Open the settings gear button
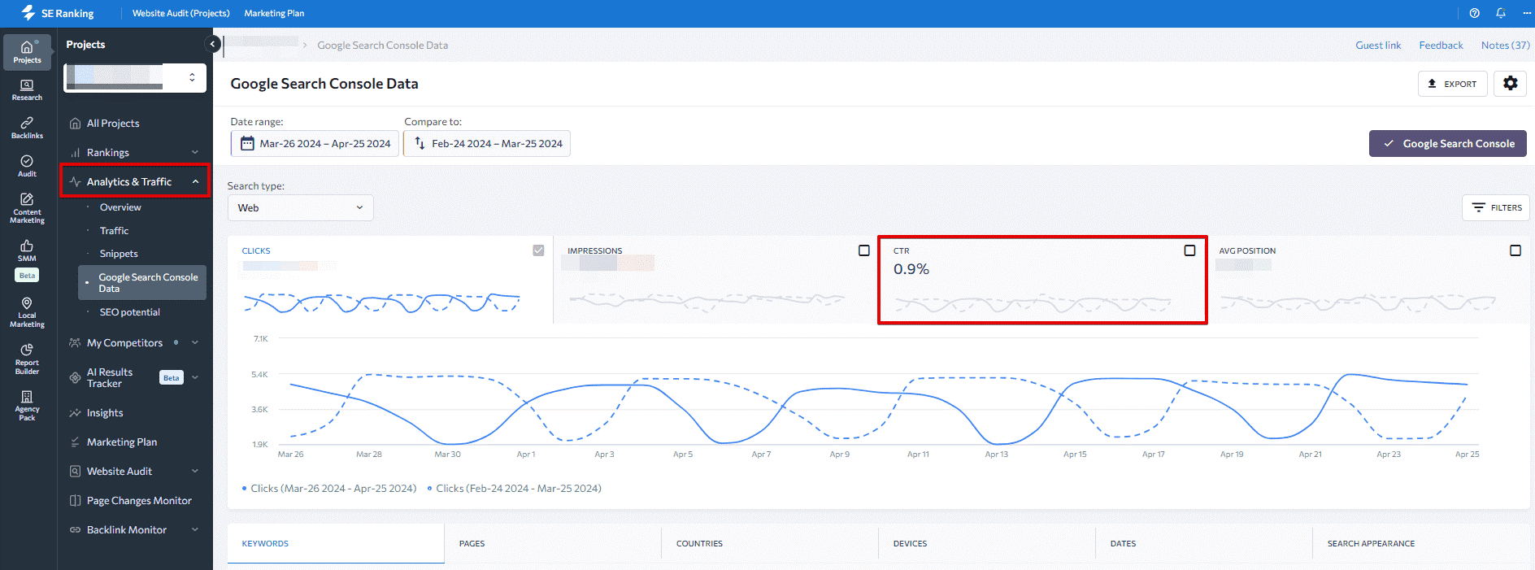Viewport: 1535px width, 570px height. [1510, 84]
